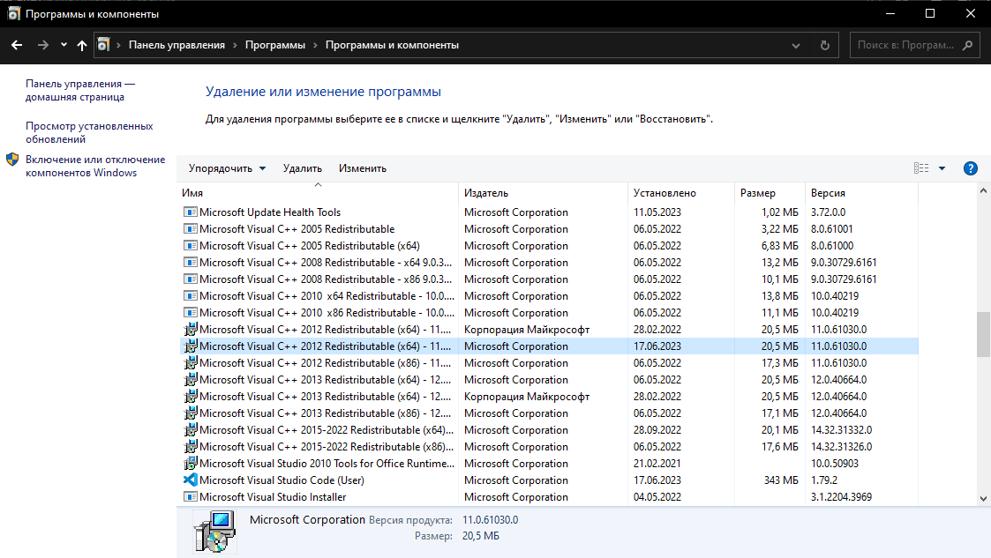Click icon of Visual C++ 2005 Redistributable (x64)
The width and height of the screenshot is (991, 558).
point(190,246)
